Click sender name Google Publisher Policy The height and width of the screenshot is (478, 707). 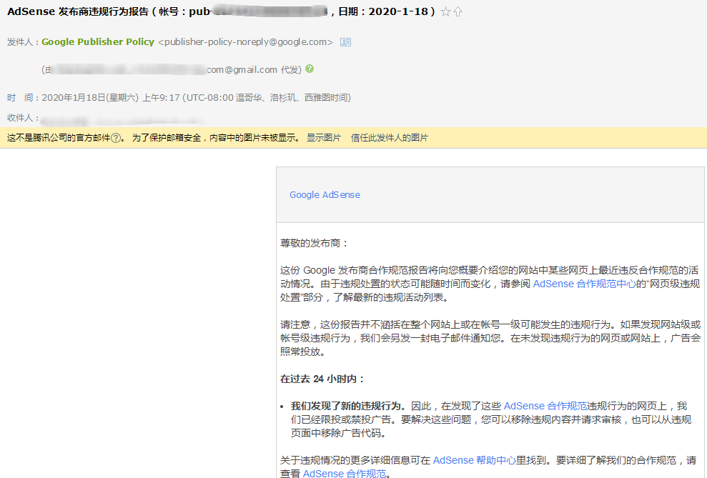tap(98, 42)
